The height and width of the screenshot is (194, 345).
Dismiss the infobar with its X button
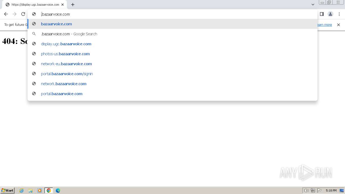coord(339,25)
